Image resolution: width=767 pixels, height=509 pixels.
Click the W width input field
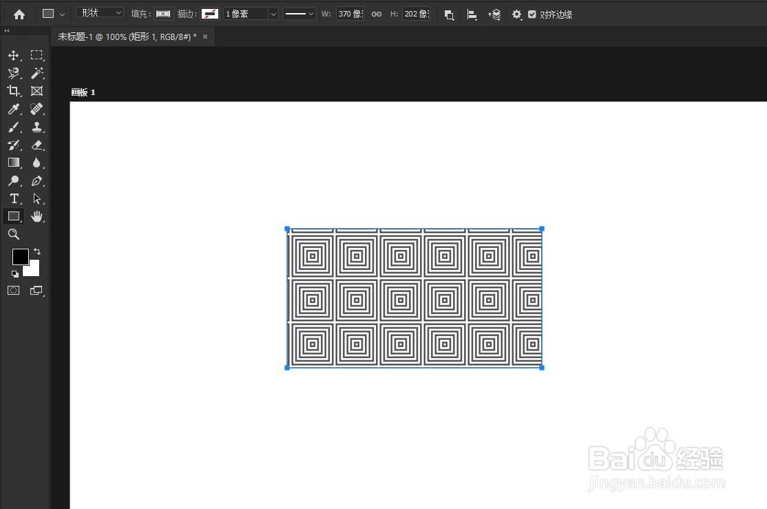point(350,14)
